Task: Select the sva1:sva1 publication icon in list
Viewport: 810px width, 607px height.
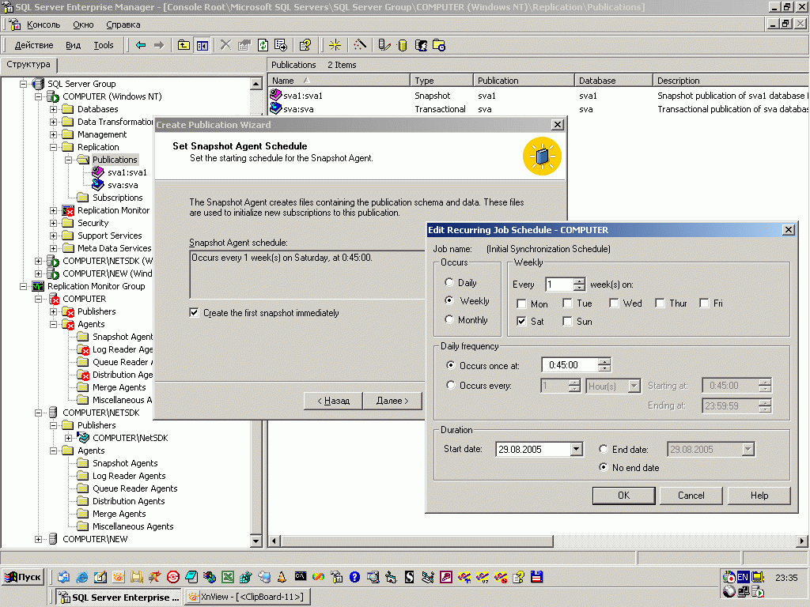Action: click(x=276, y=95)
